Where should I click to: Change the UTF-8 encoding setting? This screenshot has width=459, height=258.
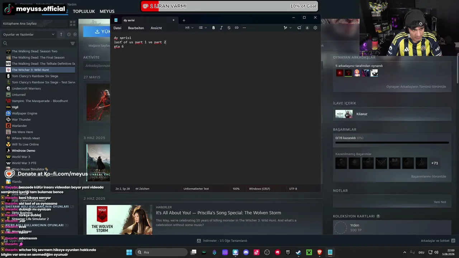[x=293, y=189]
